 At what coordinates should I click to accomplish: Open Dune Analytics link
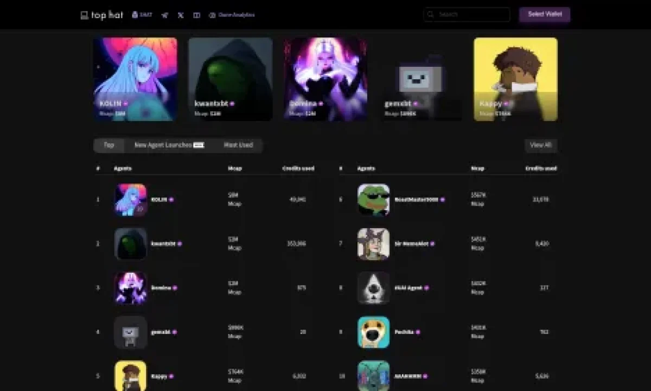click(x=232, y=15)
